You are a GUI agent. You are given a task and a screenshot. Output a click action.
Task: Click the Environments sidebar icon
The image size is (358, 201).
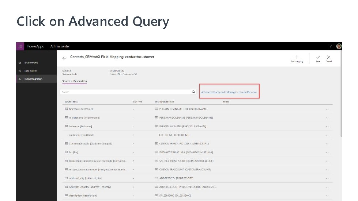[x=20, y=63]
